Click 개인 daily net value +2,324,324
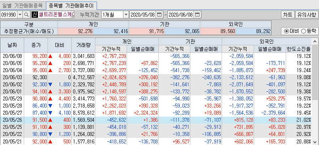Viewport: 319px width, 145px height. pyautogui.click(x=146, y=113)
